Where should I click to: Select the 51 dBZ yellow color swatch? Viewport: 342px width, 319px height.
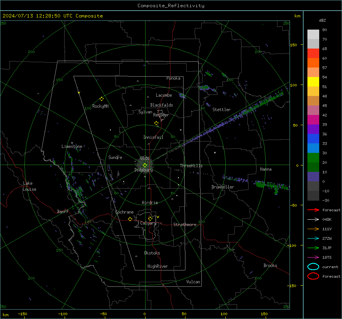(313, 82)
